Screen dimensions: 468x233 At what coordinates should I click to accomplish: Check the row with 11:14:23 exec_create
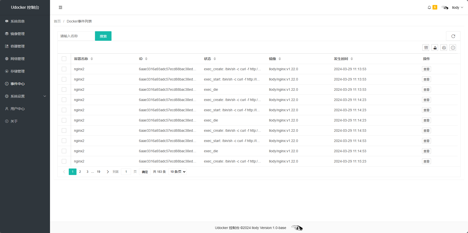point(64,100)
